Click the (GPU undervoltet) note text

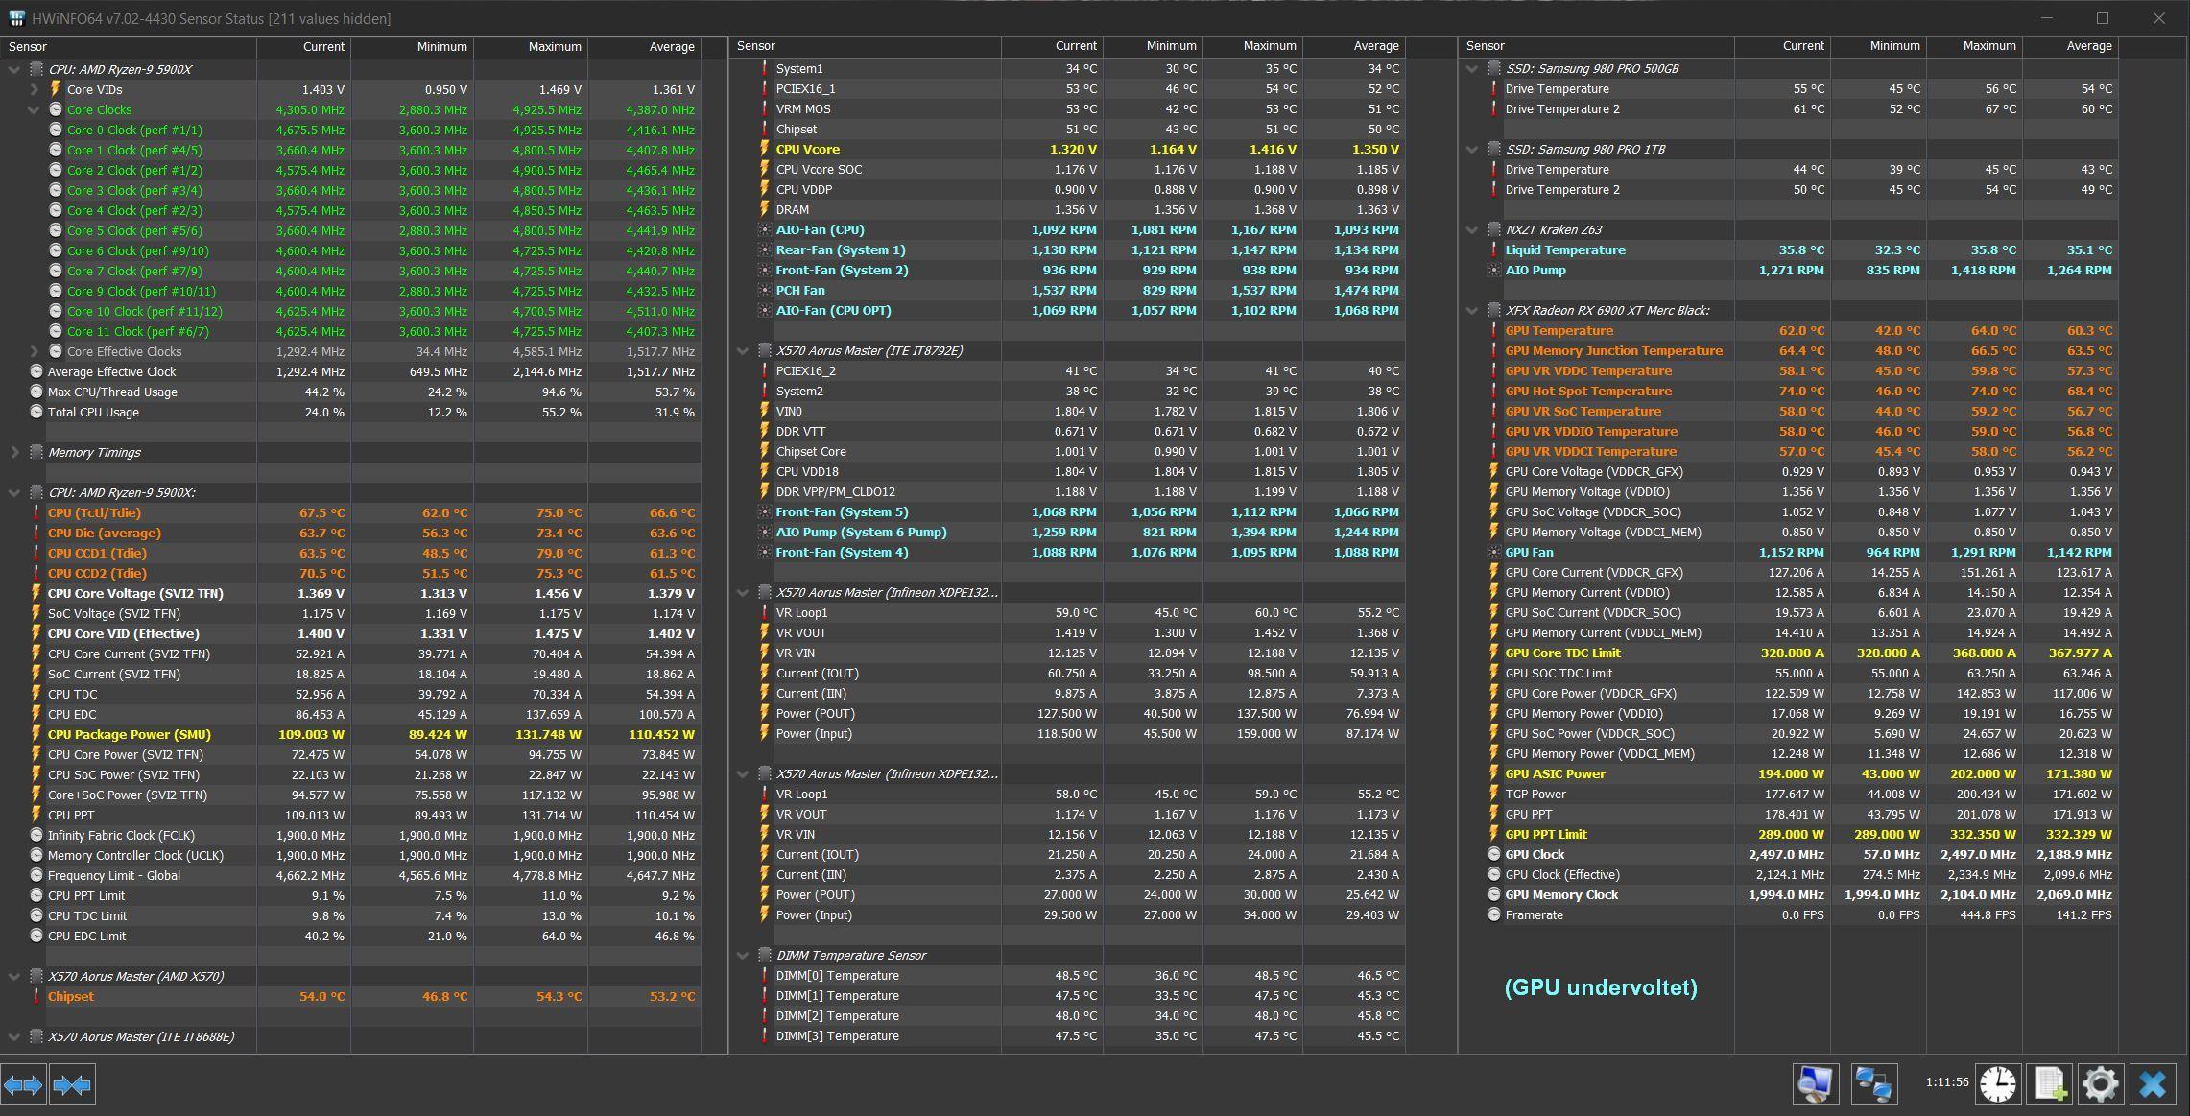coord(1601,987)
